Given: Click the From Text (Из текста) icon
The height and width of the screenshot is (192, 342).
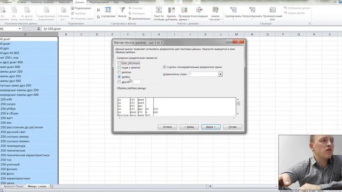Looking at the screenshot, I should [14, 10].
